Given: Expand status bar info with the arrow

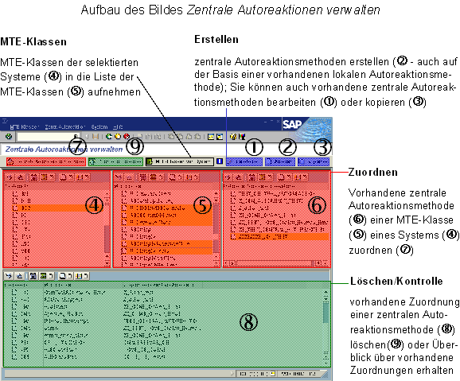Looking at the screenshot, I should [232, 374].
